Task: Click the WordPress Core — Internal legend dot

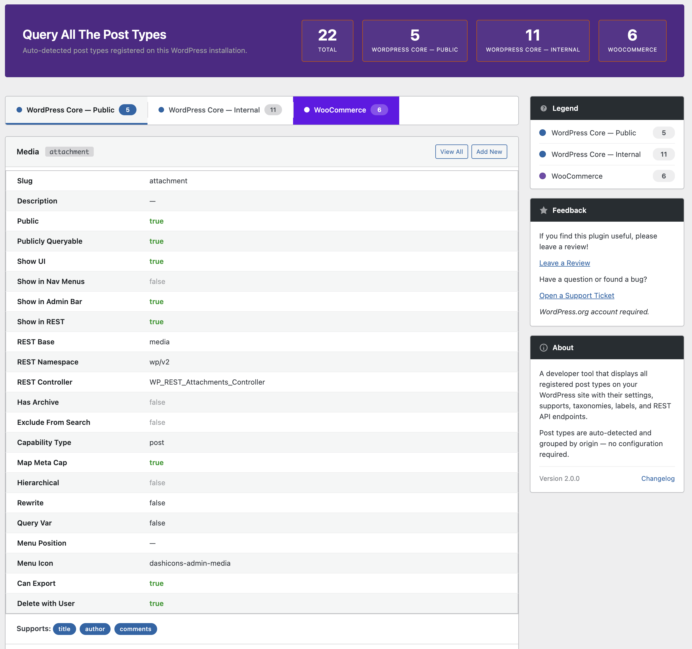Action: [x=542, y=154]
